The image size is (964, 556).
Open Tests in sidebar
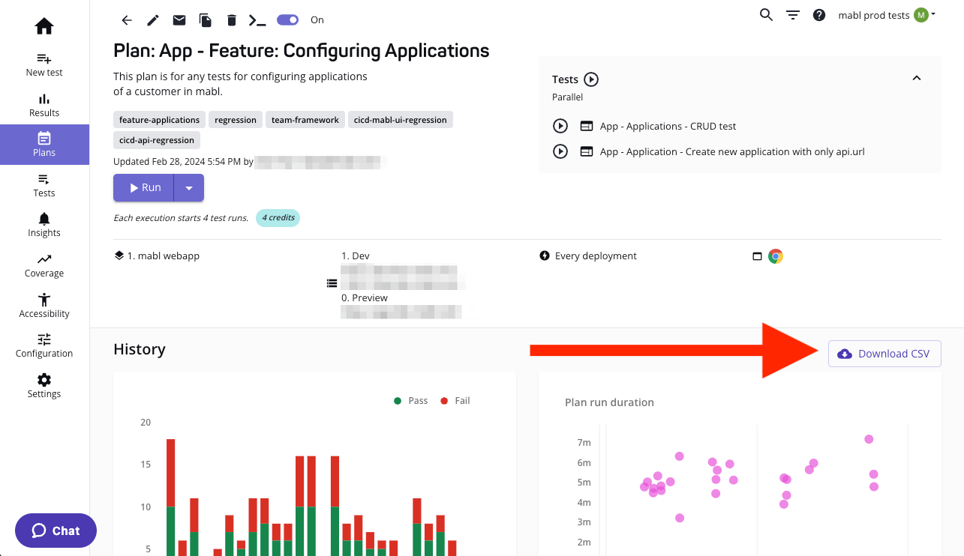pyautogui.click(x=44, y=186)
